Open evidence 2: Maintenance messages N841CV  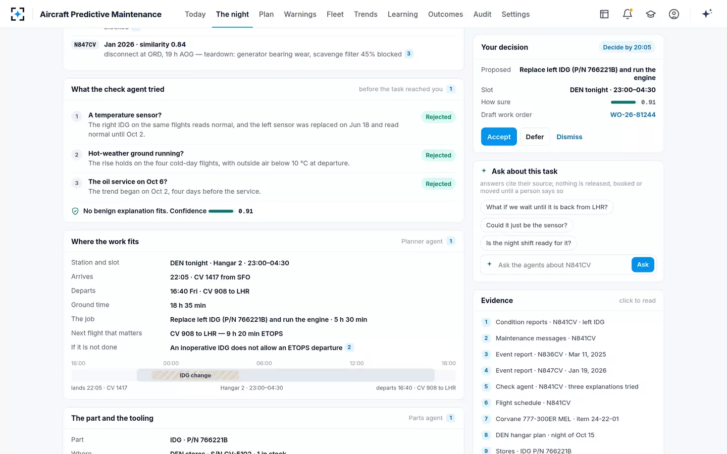point(568,338)
